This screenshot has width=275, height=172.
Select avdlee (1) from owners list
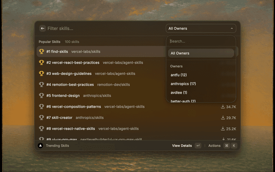point(179,92)
